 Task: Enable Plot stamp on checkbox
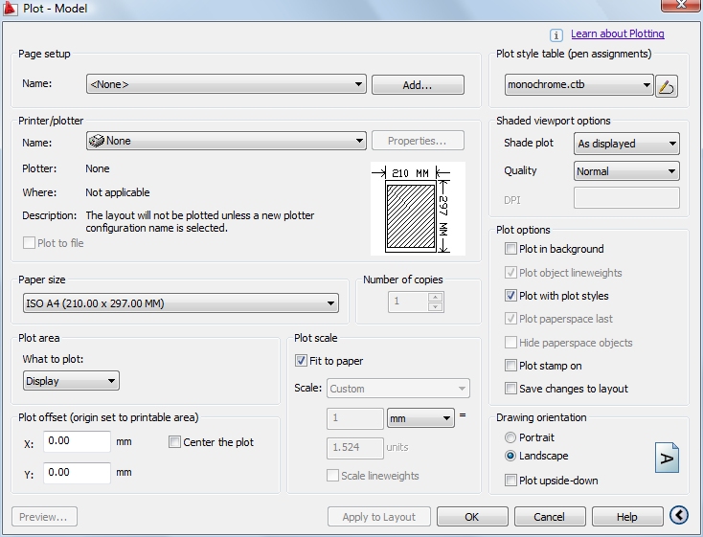(510, 366)
